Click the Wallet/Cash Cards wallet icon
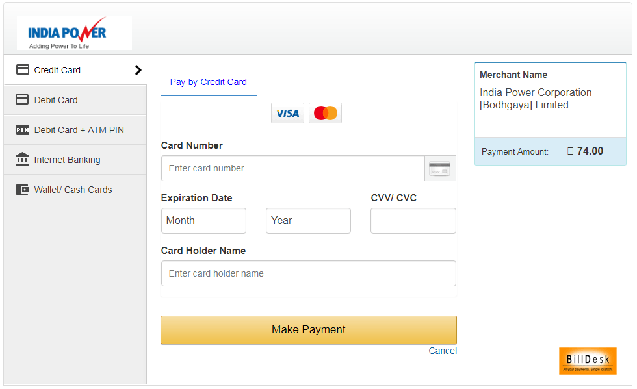This screenshot has height=389, width=637. [x=22, y=190]
